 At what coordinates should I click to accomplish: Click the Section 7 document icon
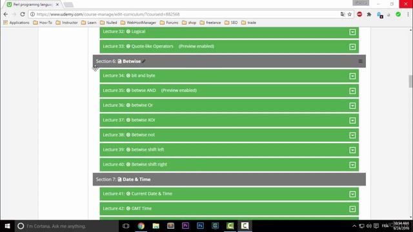pyautogui.click(x=119, y=179)
